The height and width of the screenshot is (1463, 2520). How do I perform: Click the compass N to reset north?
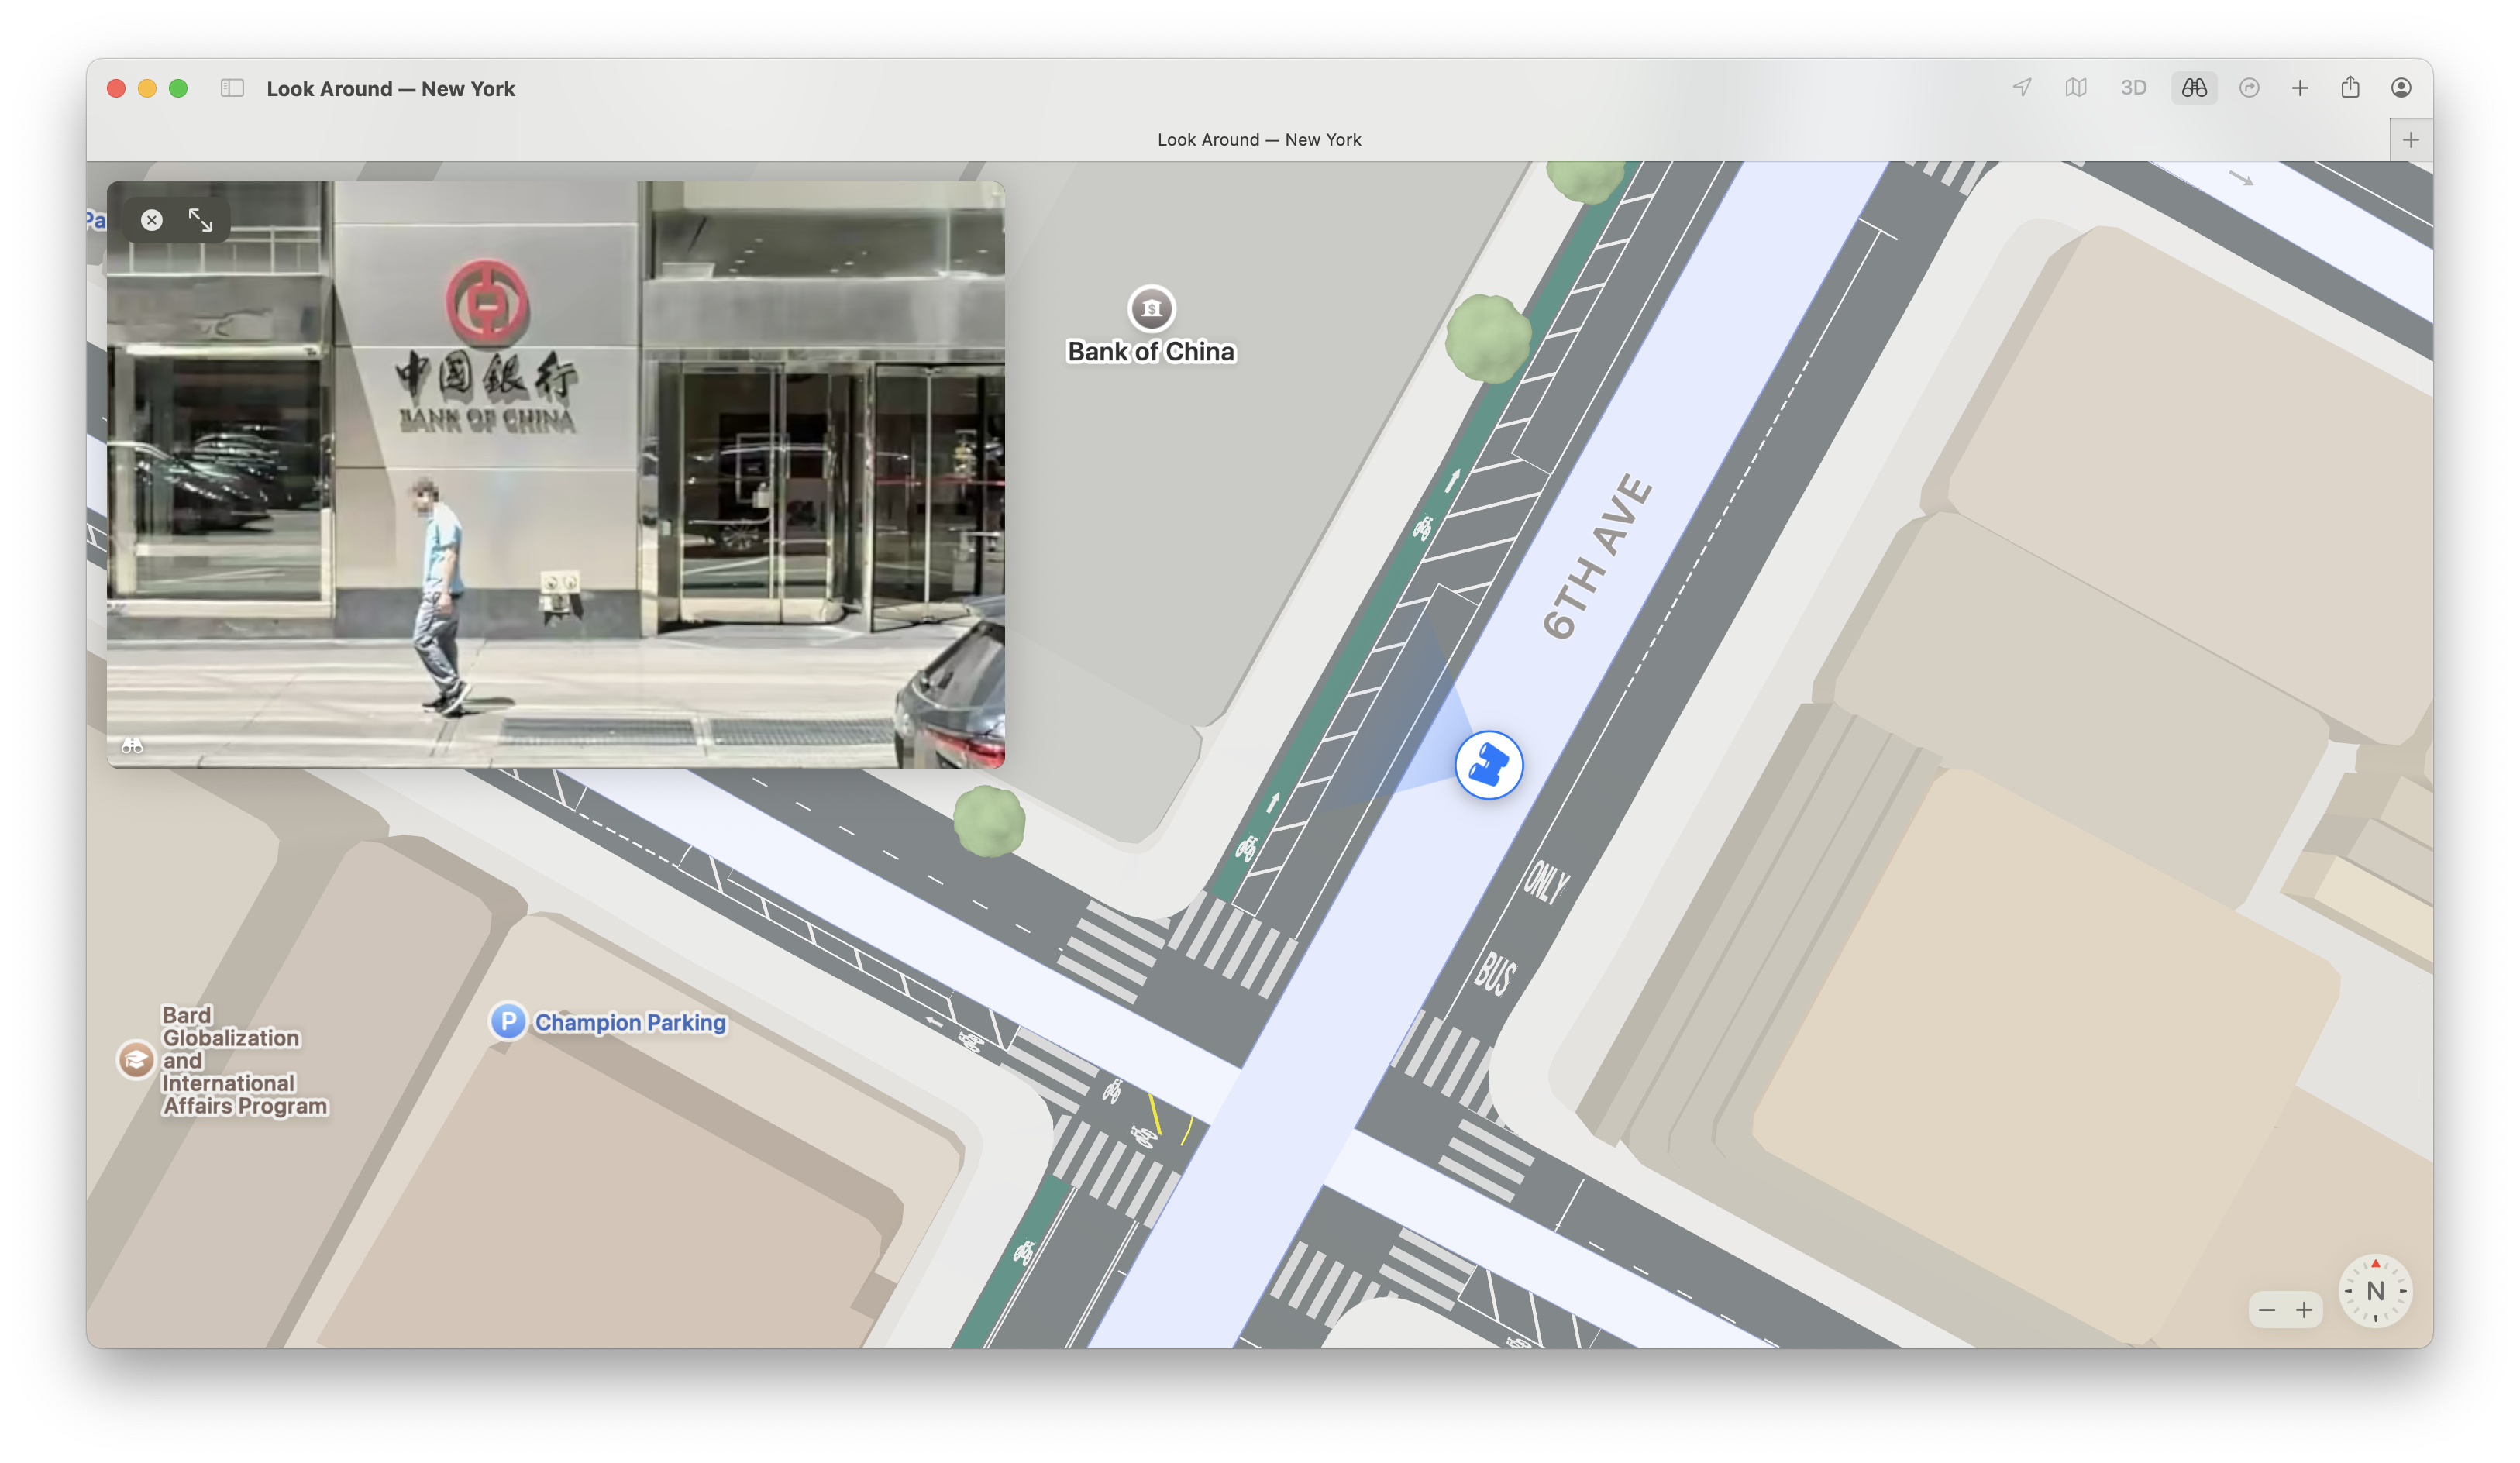click(x=2375, y=1291)
